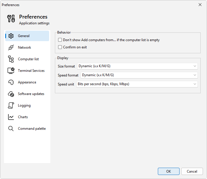Switch to the Network page label

24,48
